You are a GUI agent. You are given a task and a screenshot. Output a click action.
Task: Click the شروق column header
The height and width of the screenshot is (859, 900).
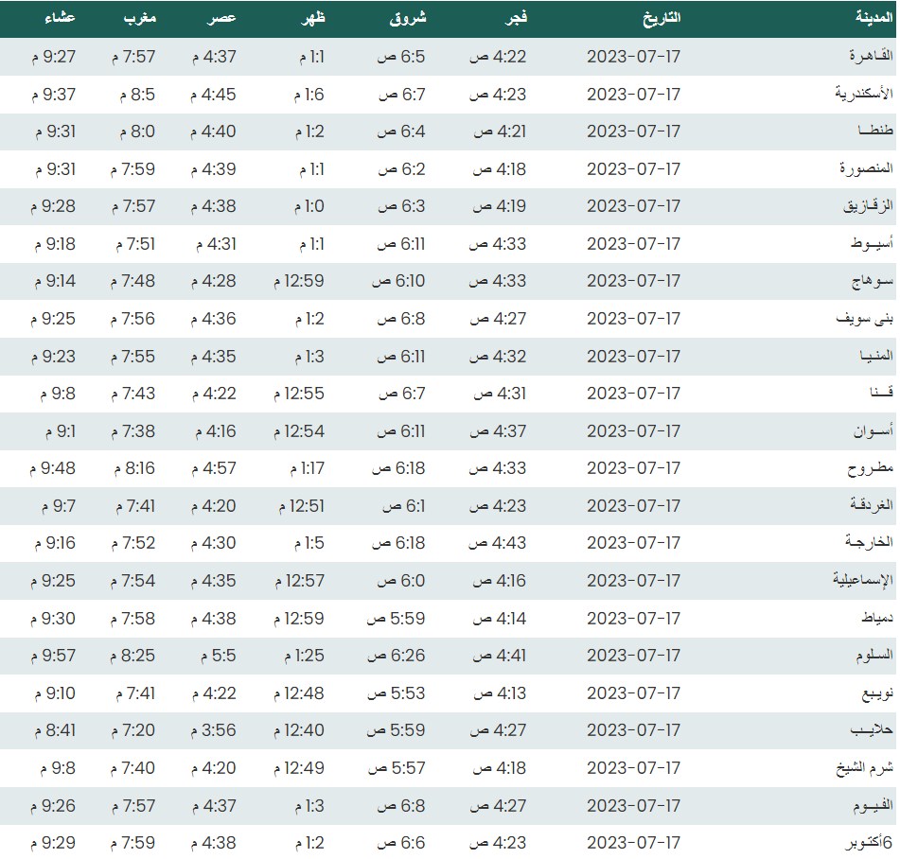coord(408,18)
